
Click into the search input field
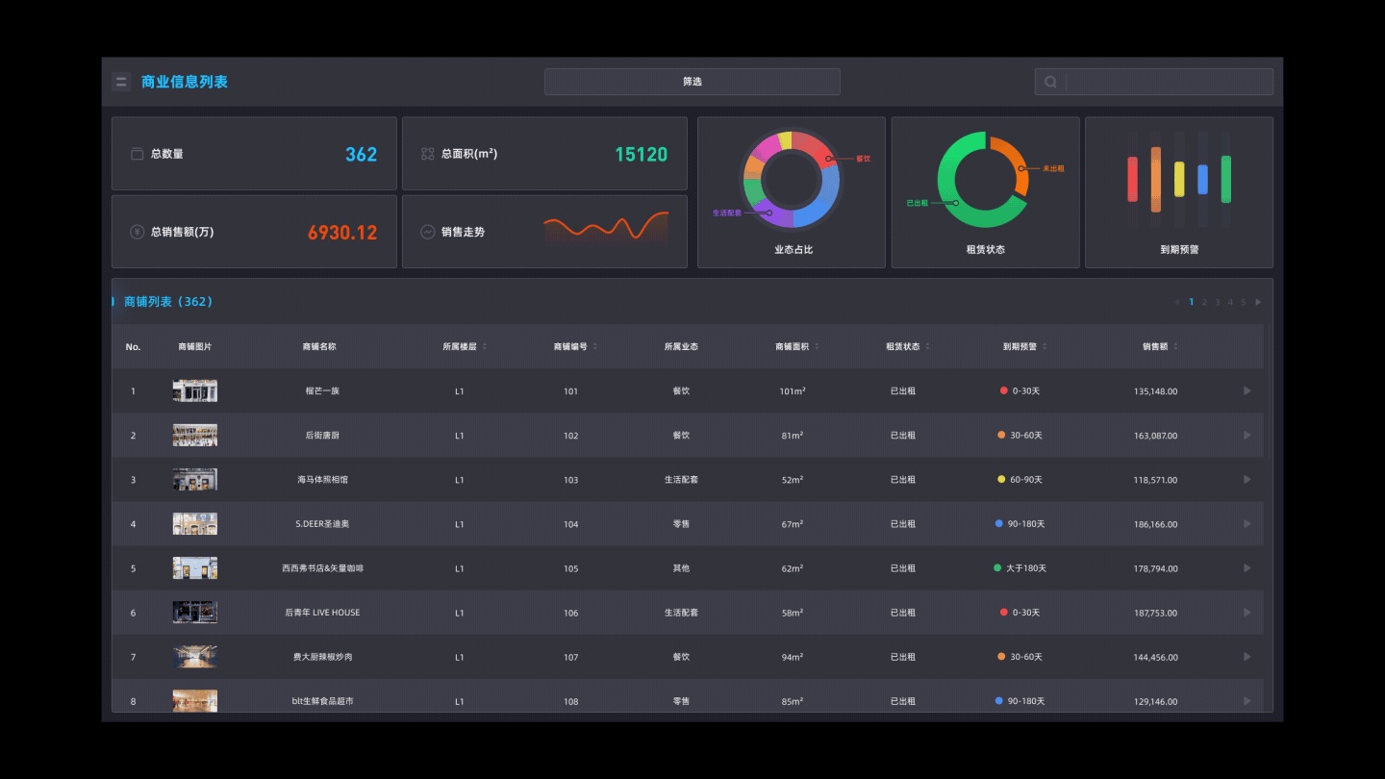tap(1170, 82)
